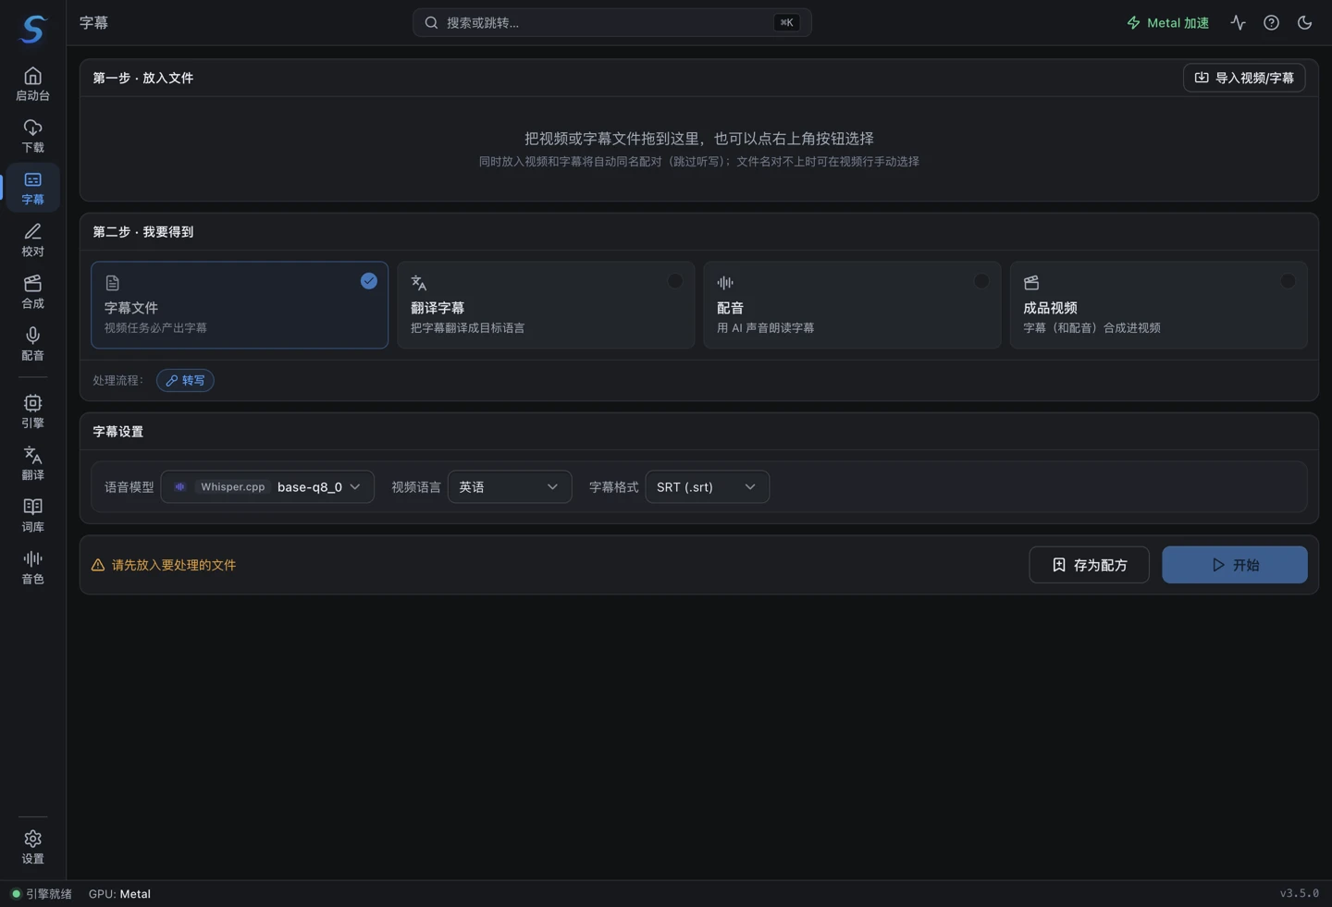Screen dimensions: 1332x907
Task: Click the 开始 button
Action: (x=1235, y=565)
